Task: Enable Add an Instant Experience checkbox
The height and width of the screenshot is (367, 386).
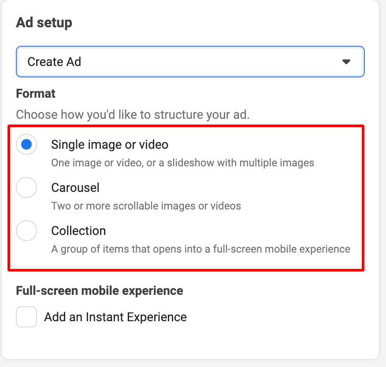Action: coord(26,316)
